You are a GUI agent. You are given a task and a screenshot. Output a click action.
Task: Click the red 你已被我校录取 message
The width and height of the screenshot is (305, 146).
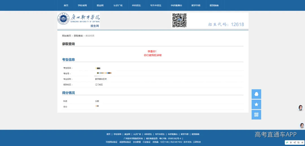tap(153, 55)
